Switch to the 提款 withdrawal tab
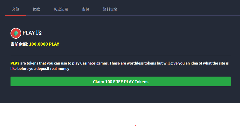The image size is (240, 126). coord(36,9)
